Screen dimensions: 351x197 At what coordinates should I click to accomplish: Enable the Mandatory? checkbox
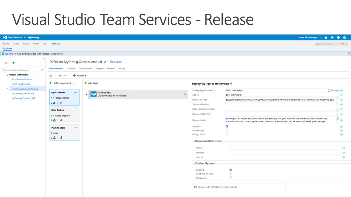coord(227,130)
